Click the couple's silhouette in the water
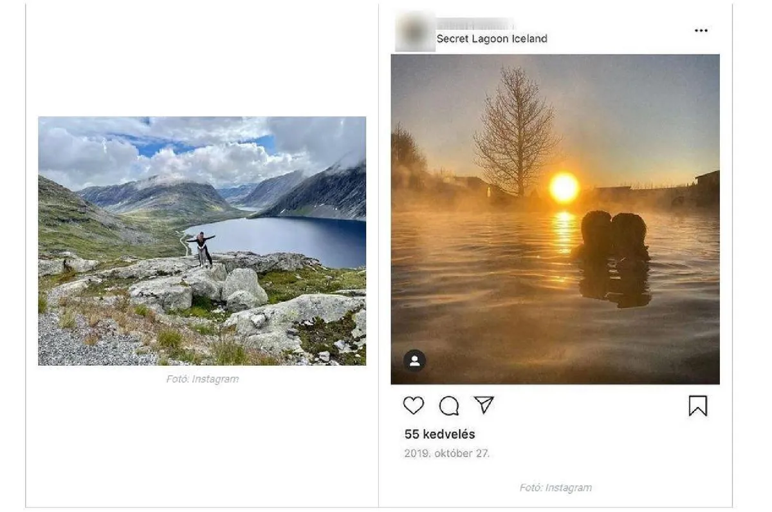772x512 pixels. 613,238
